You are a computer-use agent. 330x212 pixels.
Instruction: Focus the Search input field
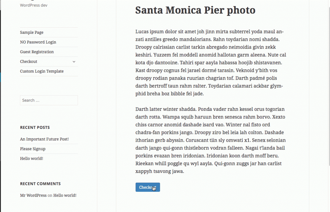pos(49,100)
